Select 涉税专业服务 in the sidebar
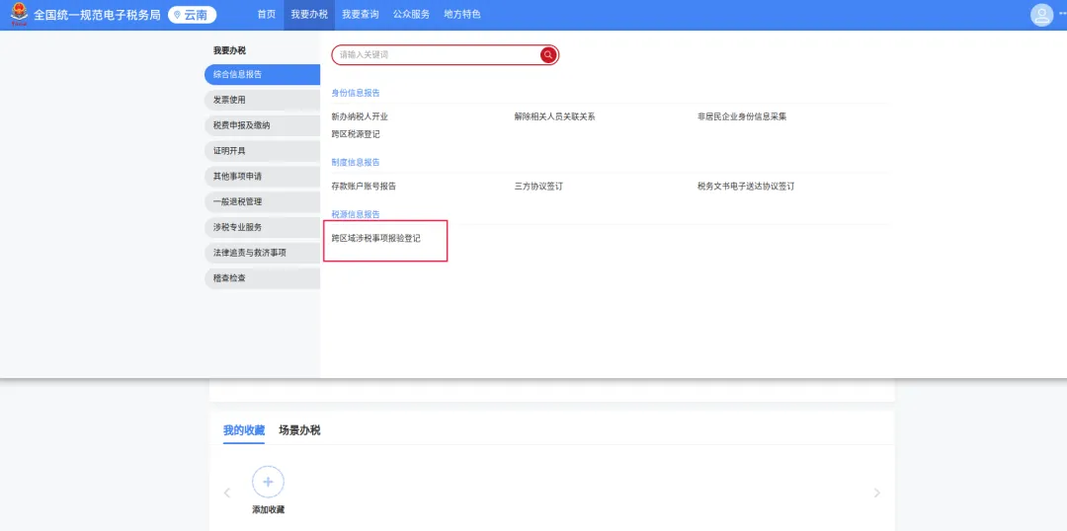This screenshot has height=531, width=1067. pos(262,227)
